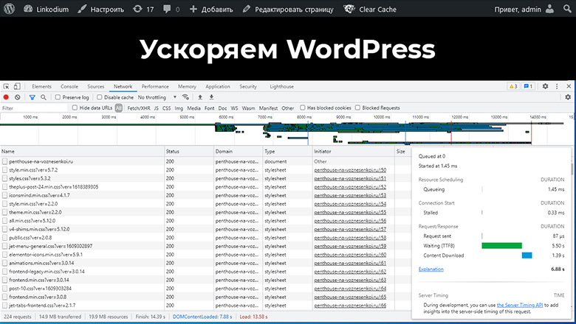The width and height of the screenshot is (576, 324).
Task: Open the Настроить customizer link
Action: pyautogui.click(x=100, y=9)
